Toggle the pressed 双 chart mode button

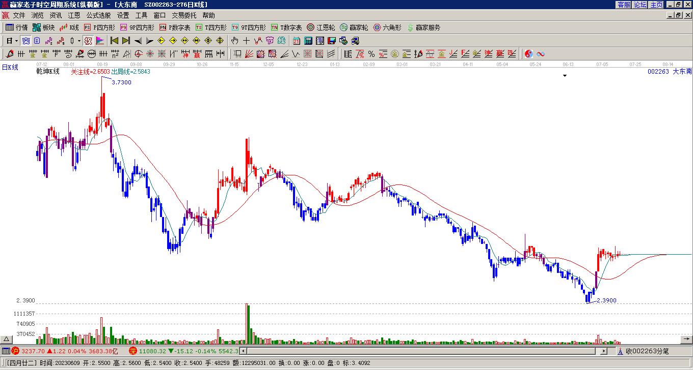(88, 41)
